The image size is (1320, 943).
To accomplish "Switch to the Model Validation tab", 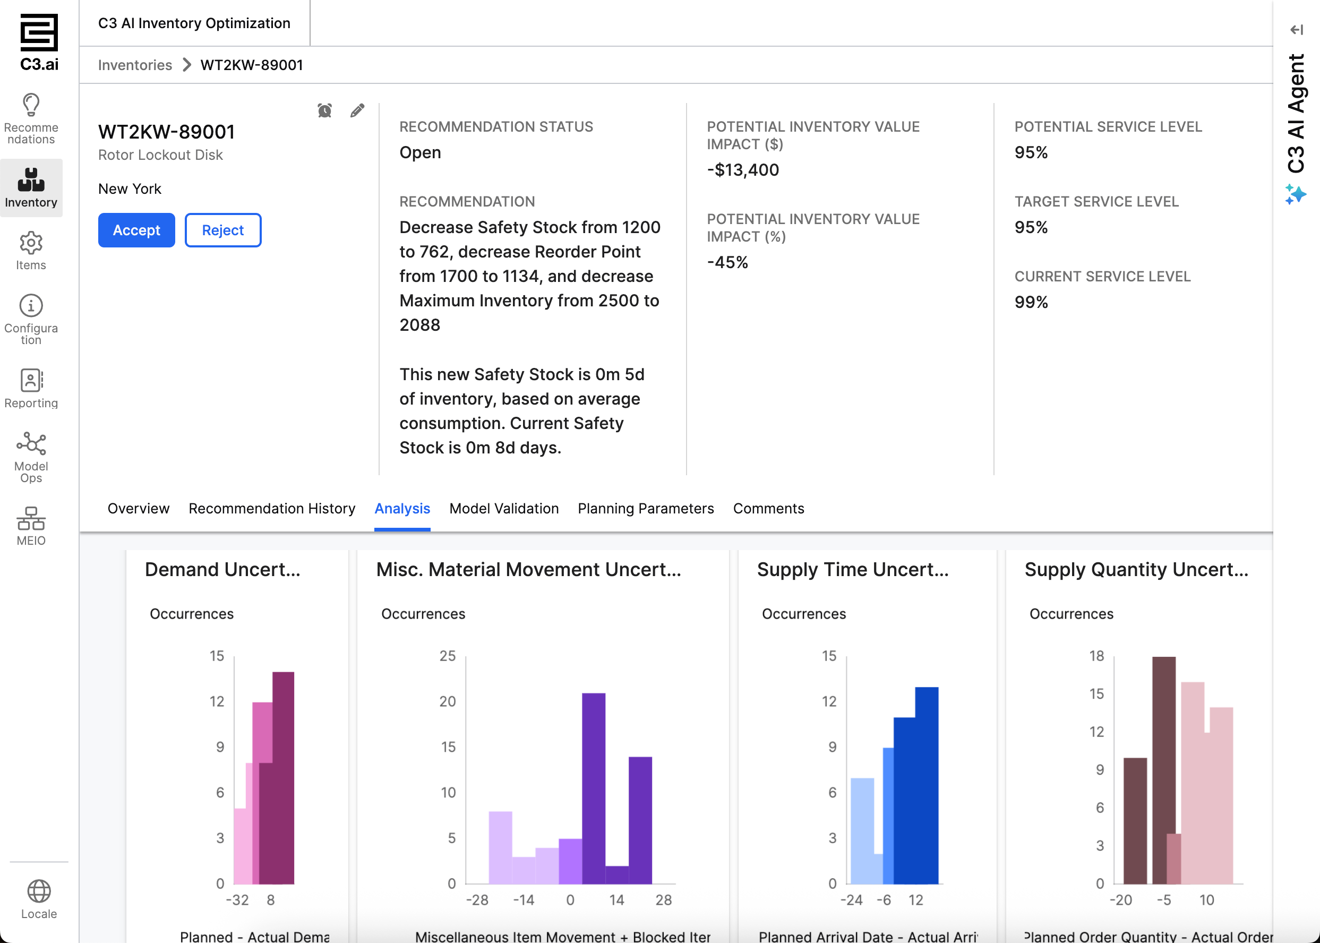I will coord(503,508).
